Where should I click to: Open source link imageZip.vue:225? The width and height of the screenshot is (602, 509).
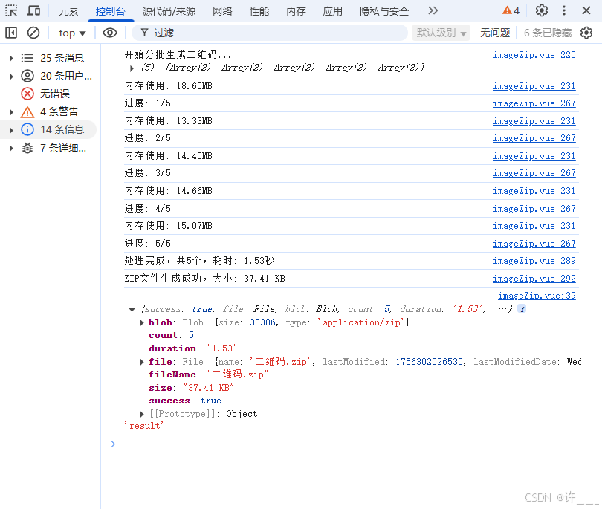[534, 55]
